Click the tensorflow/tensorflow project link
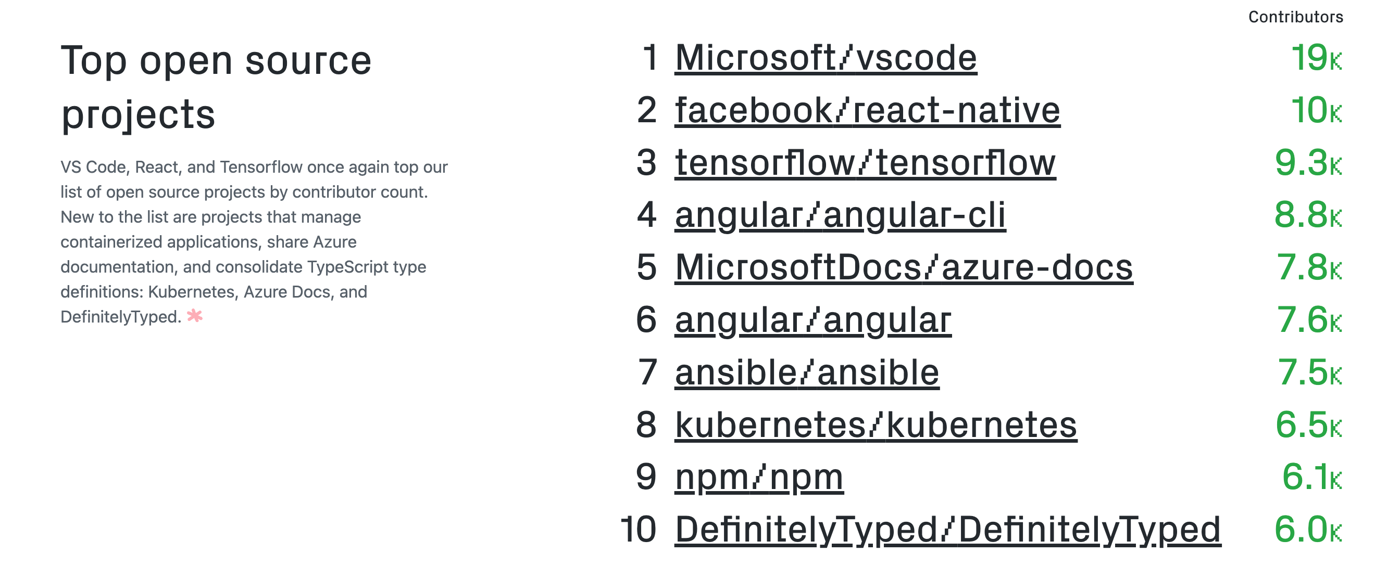Screen dimensions: 1400x566 pos(865,163)
